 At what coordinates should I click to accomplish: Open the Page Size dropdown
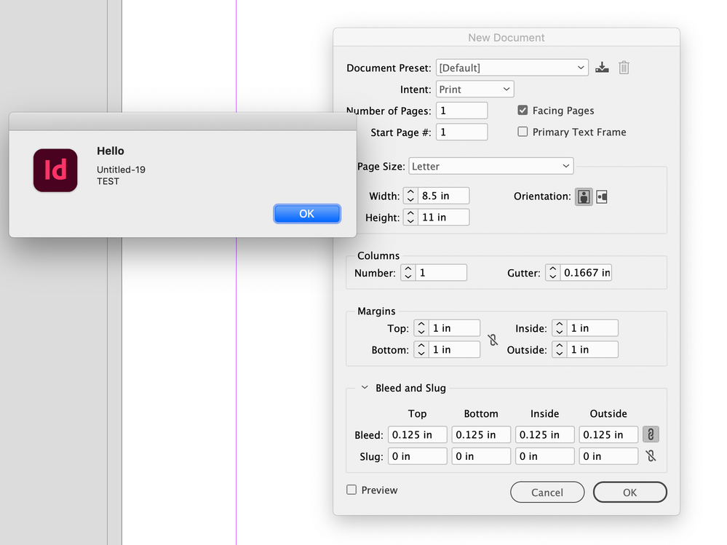[491, 167]
